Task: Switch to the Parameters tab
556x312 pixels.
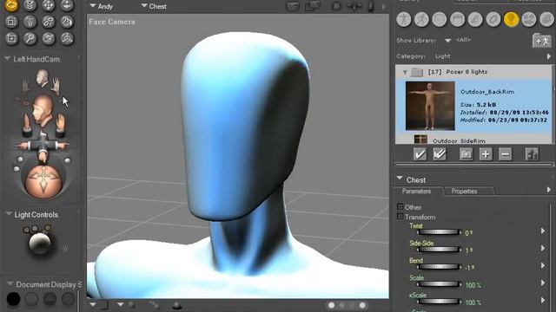Action: pyautogui.click(x=417, y=192)
